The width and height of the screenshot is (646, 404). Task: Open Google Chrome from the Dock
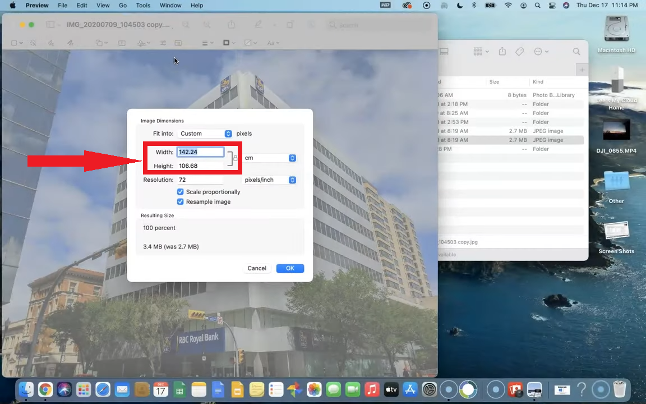45,389
